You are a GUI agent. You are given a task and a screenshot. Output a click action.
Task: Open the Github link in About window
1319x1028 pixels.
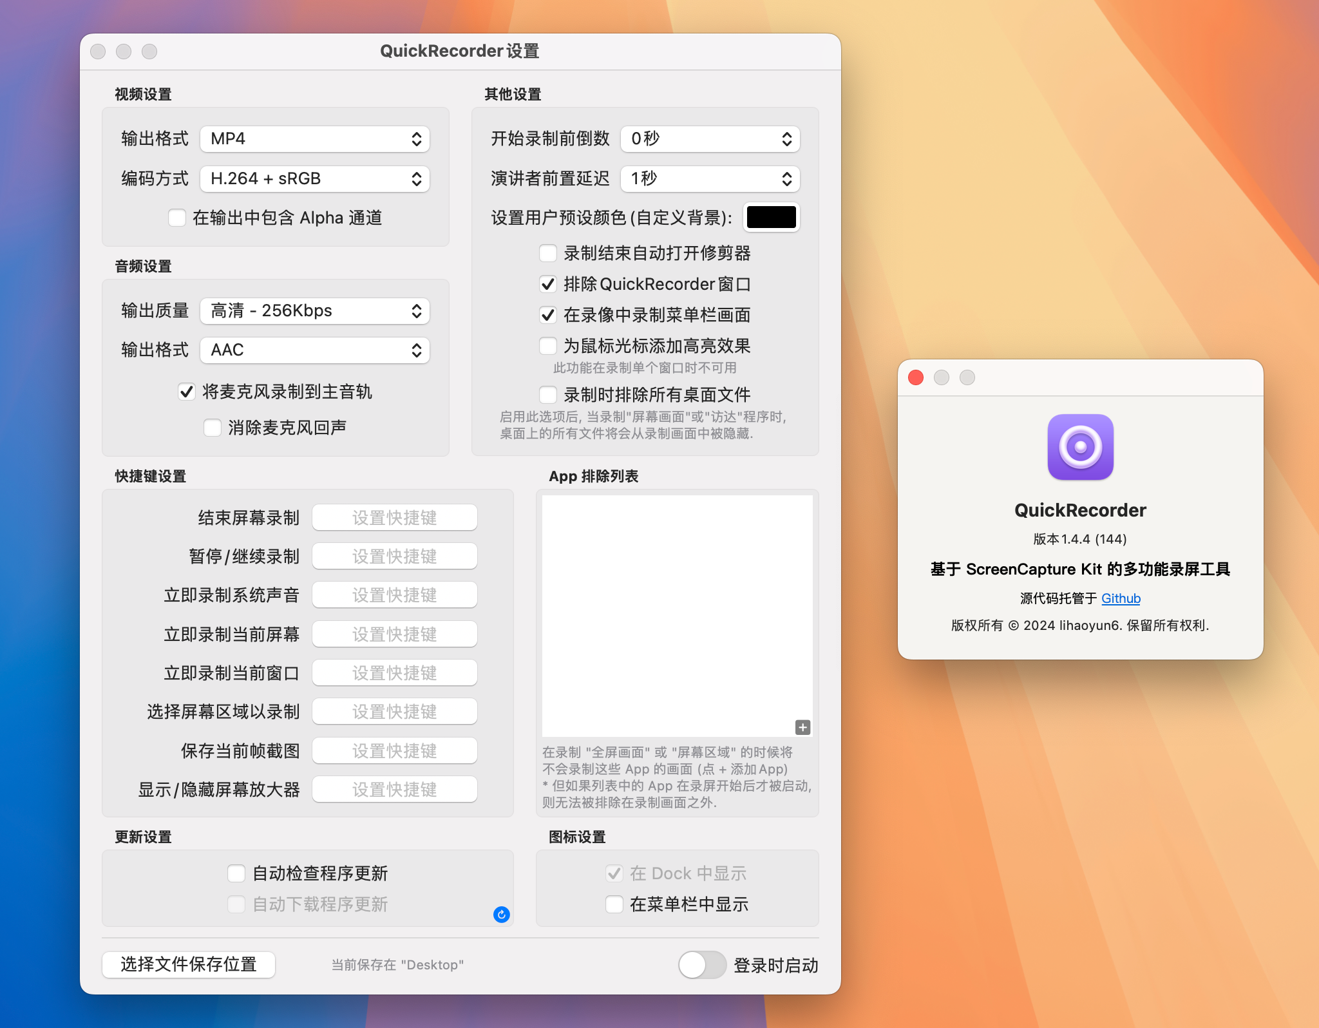pyautogui.click(x=1121, y=598)
